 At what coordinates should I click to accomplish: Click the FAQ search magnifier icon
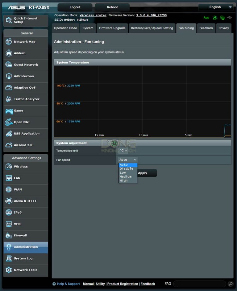pos(231,284)
